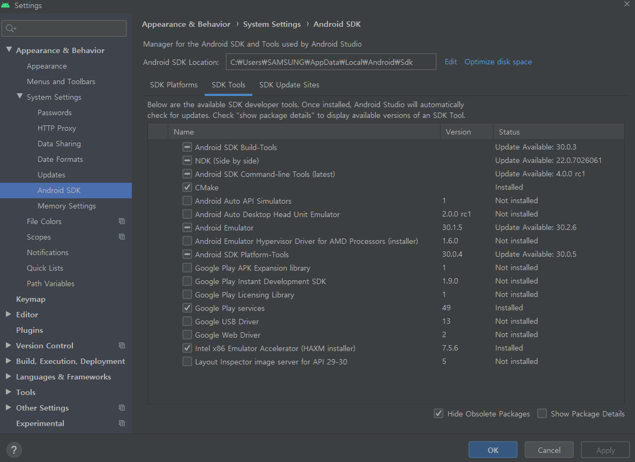Check Emulator Hypervisor Driver for AMD Processors
Viewport: 635px width, 462px height.
coord(187,241)
